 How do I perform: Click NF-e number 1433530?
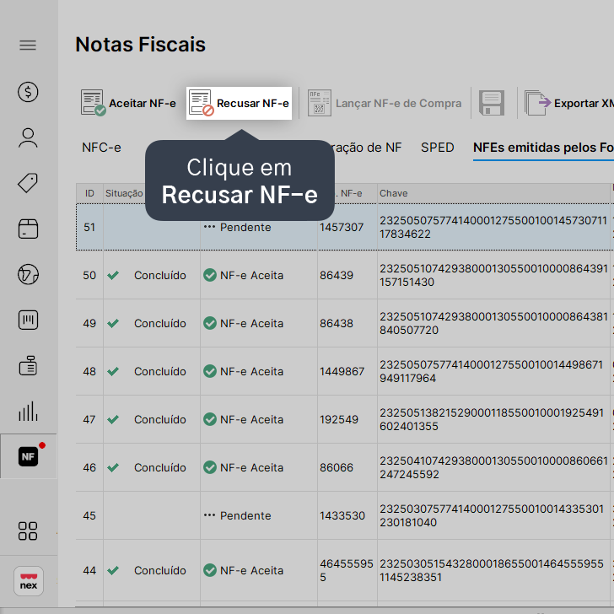(342, 515)
